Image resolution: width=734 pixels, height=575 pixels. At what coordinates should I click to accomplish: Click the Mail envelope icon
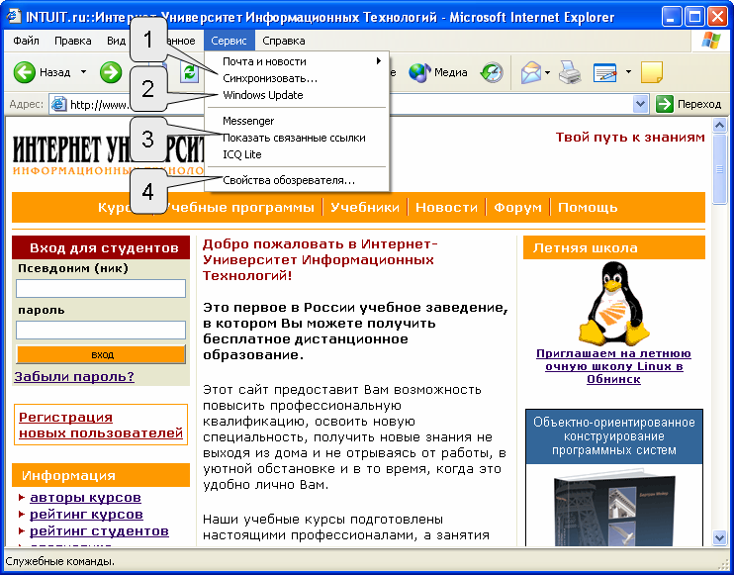tap(531, 72)
